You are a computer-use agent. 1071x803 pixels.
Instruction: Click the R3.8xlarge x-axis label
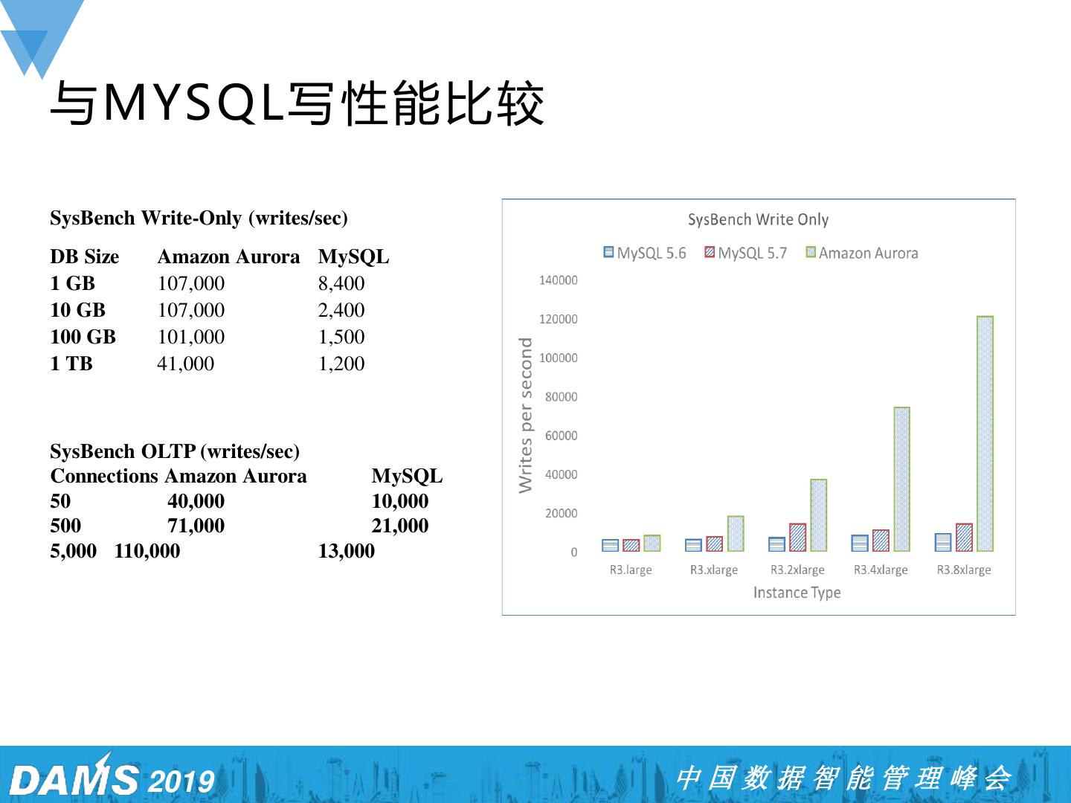[x=964, y=570]
